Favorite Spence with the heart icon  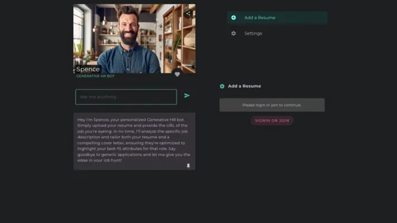coord(178,74)
